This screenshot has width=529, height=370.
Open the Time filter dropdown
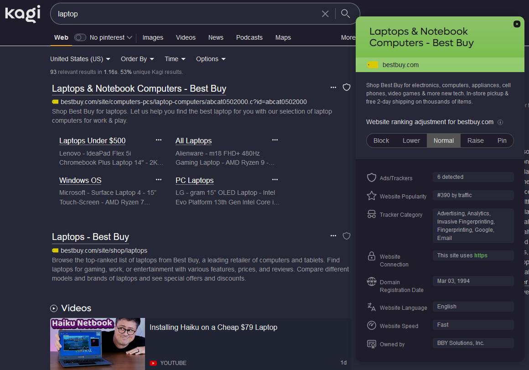point(175,59)
